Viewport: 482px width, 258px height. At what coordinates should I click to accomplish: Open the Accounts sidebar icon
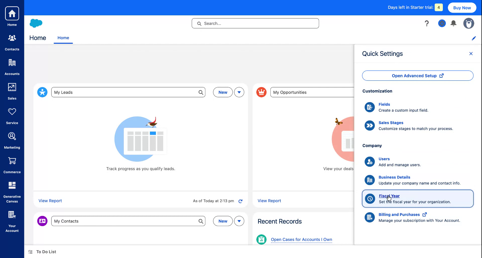[12, 66]
